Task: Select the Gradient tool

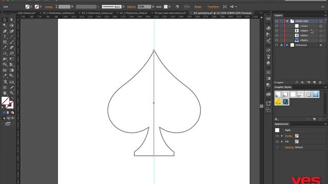Action: point(12,71)
